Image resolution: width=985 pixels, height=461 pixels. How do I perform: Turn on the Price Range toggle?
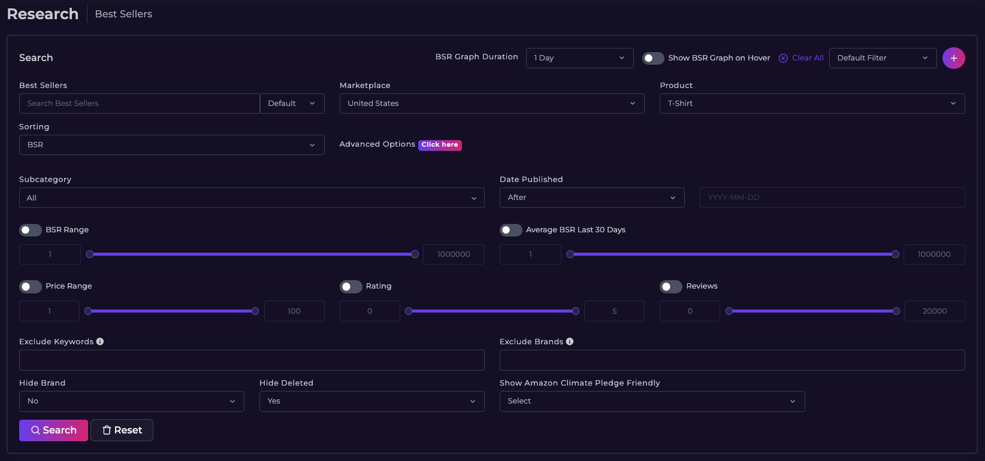(x=31, y=287)
